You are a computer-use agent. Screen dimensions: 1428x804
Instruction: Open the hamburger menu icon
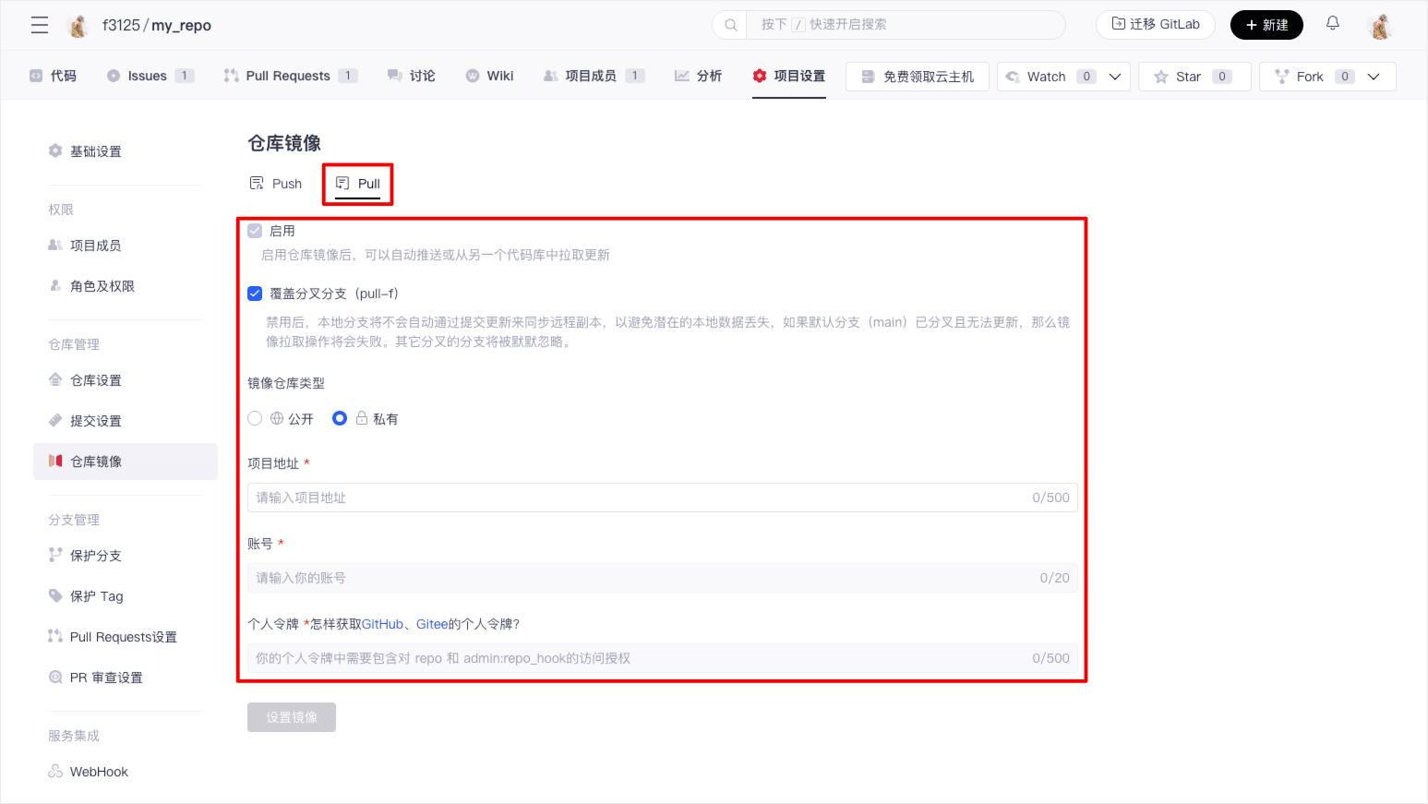[40, 25]
